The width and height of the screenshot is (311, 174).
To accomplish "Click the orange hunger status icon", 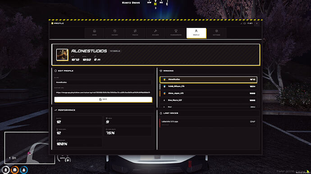I will click(15, 170).
